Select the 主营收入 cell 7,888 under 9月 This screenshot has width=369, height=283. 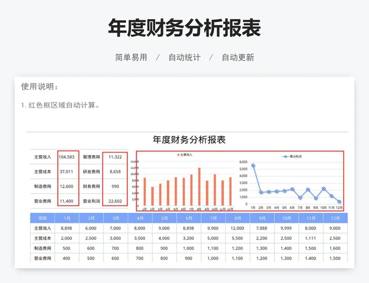point(262,228)
